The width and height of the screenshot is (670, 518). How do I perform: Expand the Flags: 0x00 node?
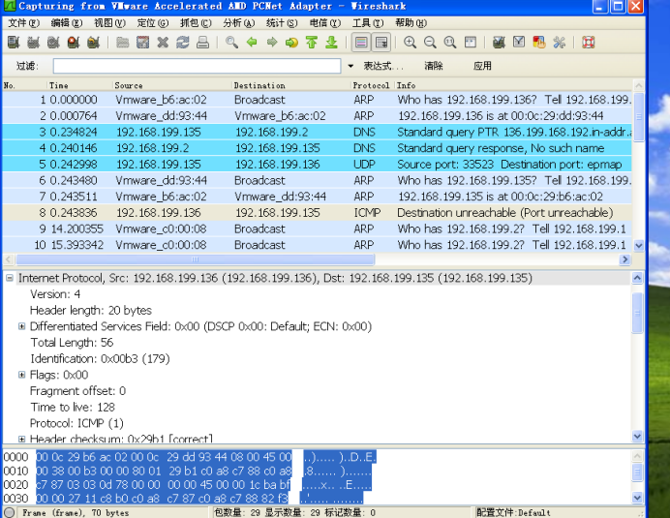pyautogui.click(x=21, y=375)
